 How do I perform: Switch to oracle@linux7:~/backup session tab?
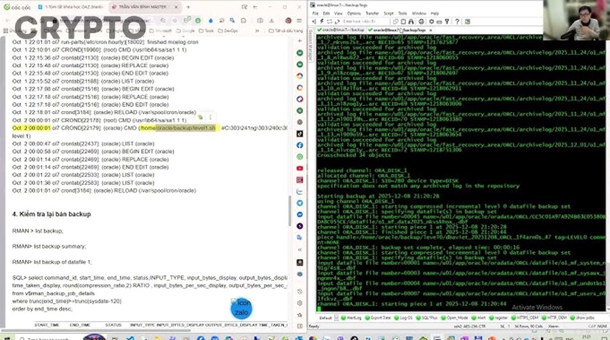click(341, 30)
